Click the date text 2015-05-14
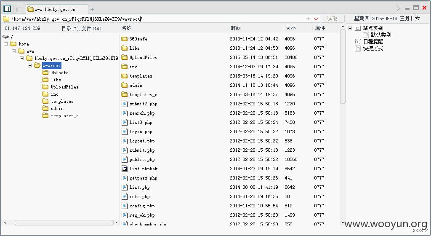Screen dimensions: 431x236 tap(384, 19)
